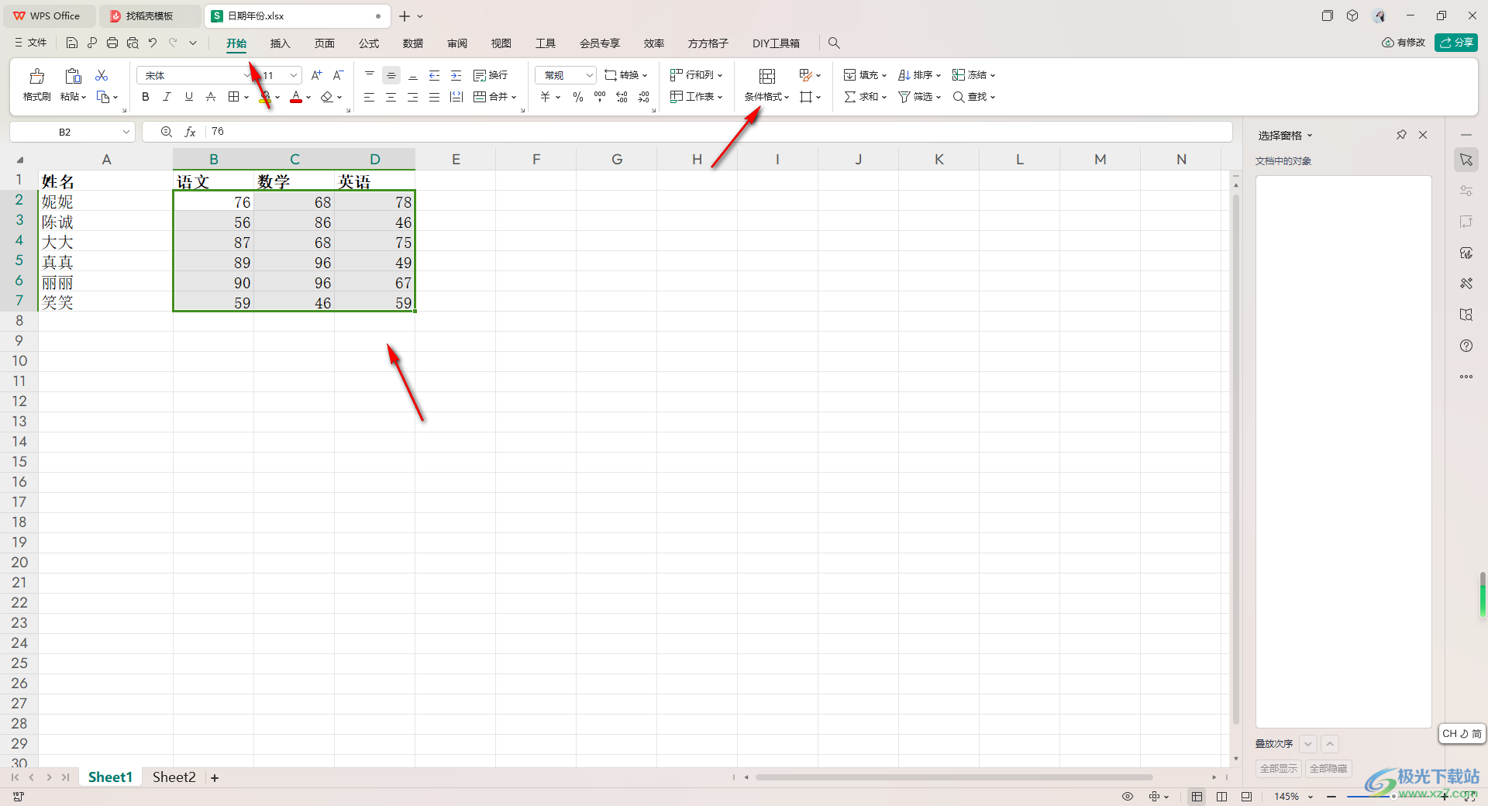Click the strikethrough text icon
The height and width of the screenshot is (806, 1488).
(x=211, y=97)
